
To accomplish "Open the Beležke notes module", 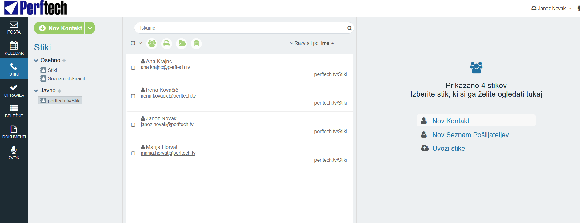I will [x=14, y=111].
